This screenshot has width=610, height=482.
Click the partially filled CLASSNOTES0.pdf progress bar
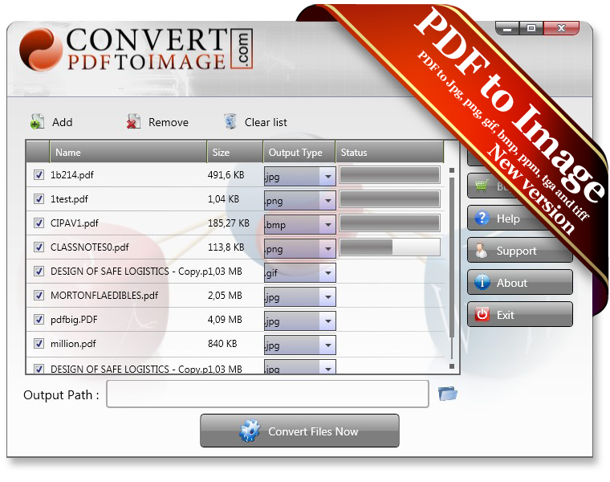point(389,247)
